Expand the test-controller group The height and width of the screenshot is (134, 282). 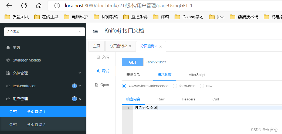click(43, 86)
